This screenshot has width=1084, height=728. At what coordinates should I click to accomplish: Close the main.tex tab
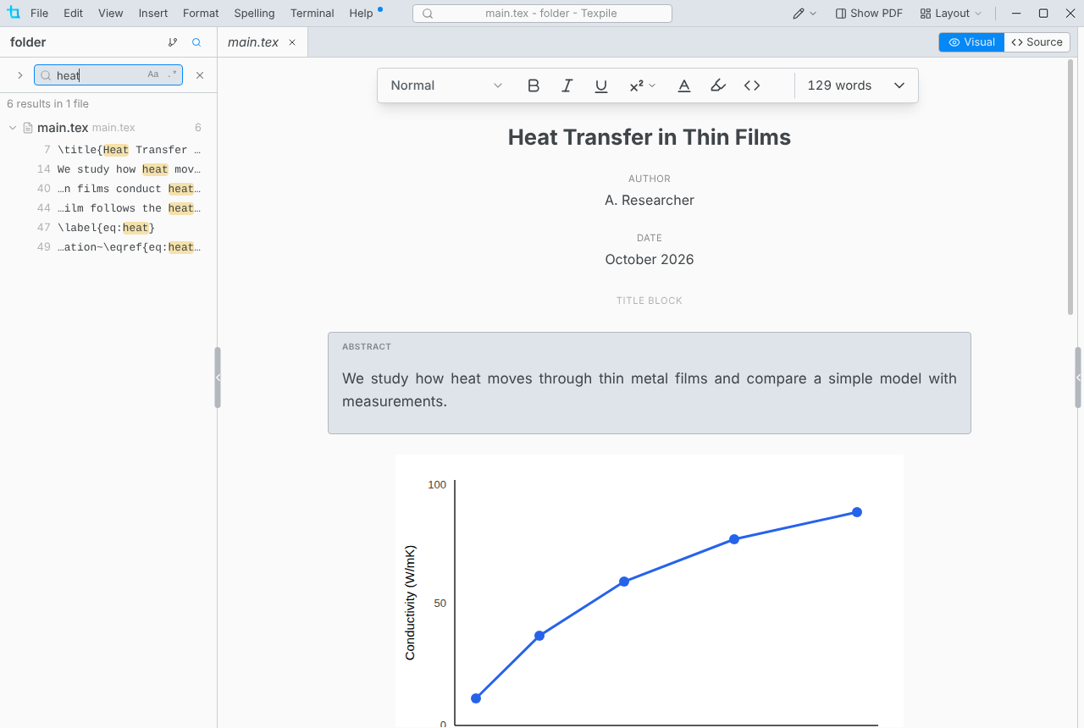pos(292,42)
